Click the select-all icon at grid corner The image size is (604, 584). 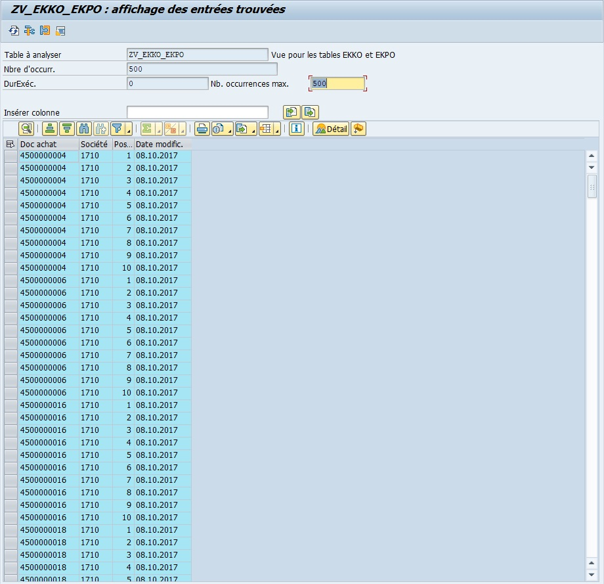pyautogui.click(x=11, y=144)
